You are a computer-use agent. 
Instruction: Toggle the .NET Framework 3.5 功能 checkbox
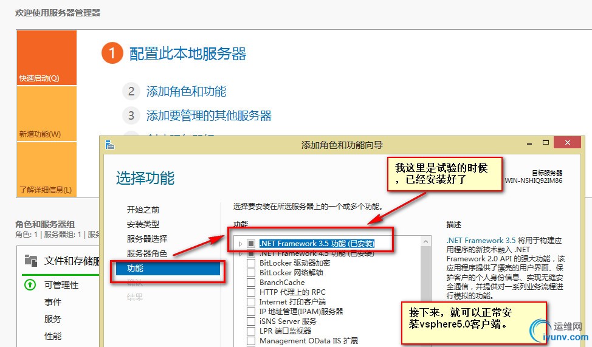(x=250, y=244)
